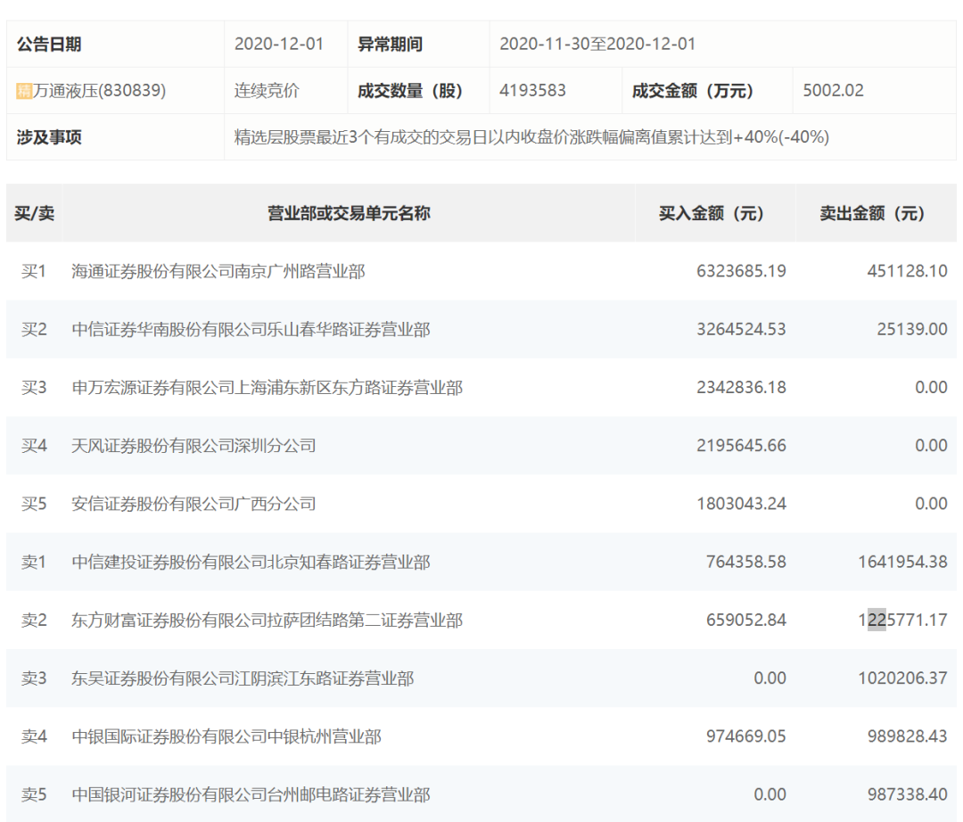Click 中国银河证券台州邮电路证券营业部

coord(251,794)
